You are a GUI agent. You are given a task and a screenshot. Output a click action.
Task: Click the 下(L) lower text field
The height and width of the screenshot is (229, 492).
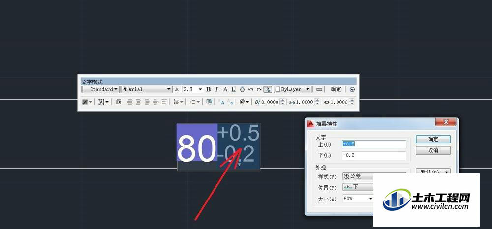pyautogui.click(x=374, y=155)
